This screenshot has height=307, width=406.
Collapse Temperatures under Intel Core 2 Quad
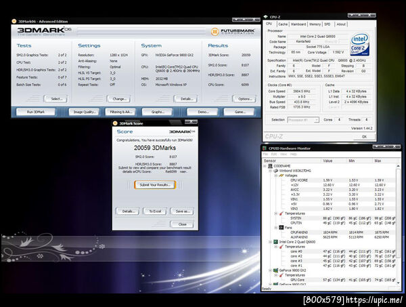click(x=276, y=247)
